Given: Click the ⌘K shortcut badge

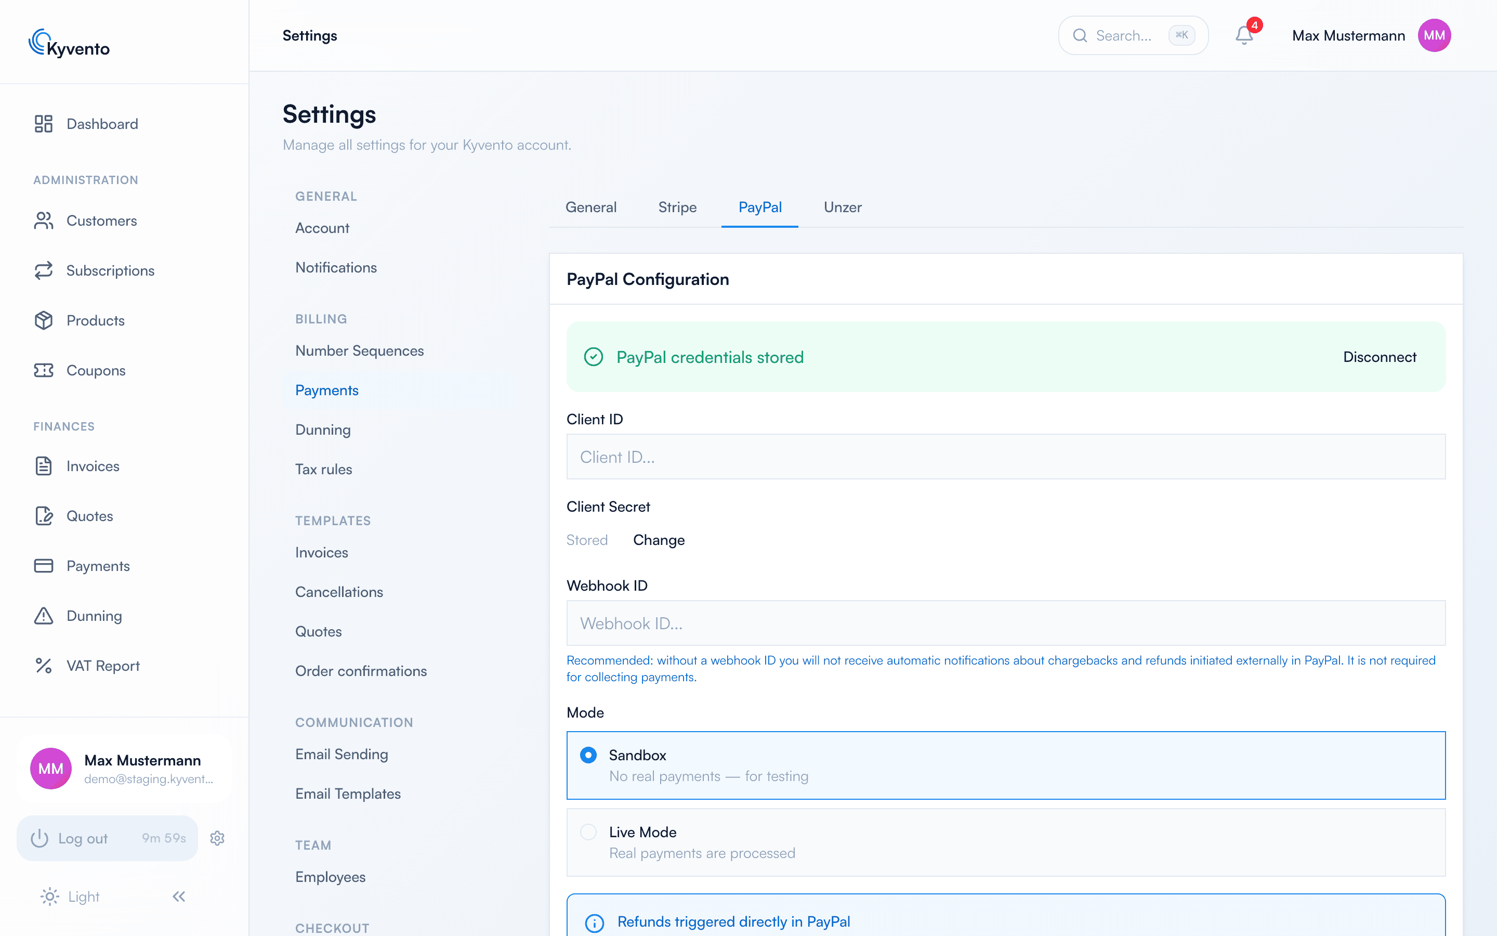Looking at the screenshot, I should [1181, 35].
